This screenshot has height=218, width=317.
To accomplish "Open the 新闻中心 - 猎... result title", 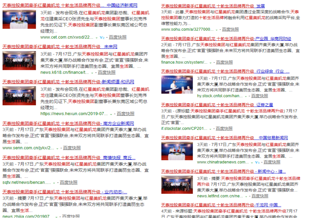I will (223, 171).
